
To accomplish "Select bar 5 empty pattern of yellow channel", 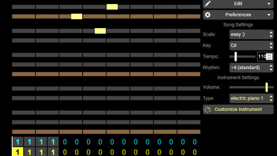I will coord(65,152).
